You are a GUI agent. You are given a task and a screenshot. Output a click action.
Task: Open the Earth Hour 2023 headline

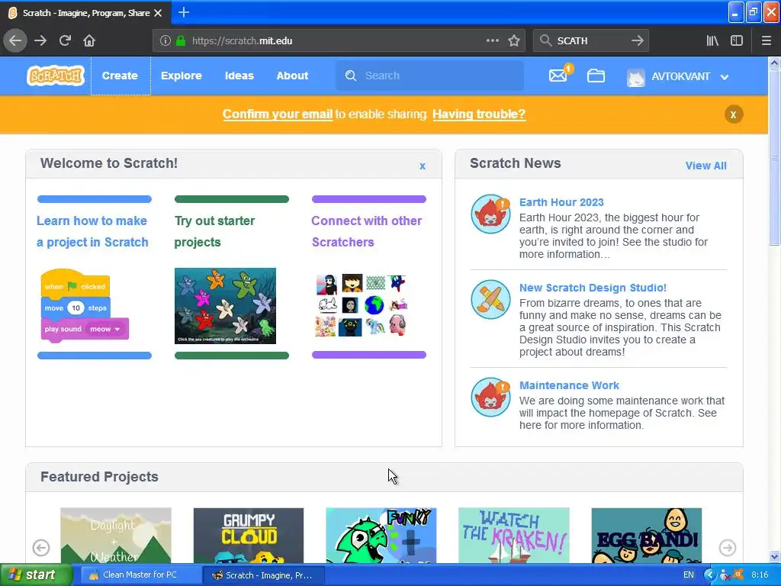tap(561, 202)
